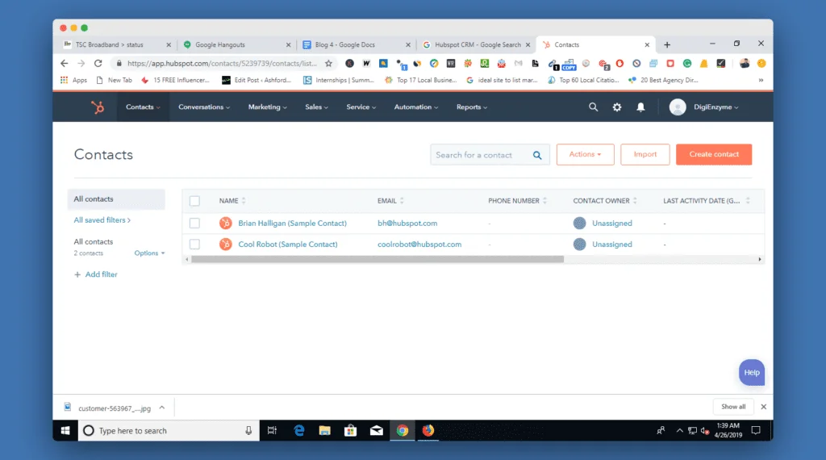Open the Reports nav menu
The image size is (826, 460).
click(471, 107)
